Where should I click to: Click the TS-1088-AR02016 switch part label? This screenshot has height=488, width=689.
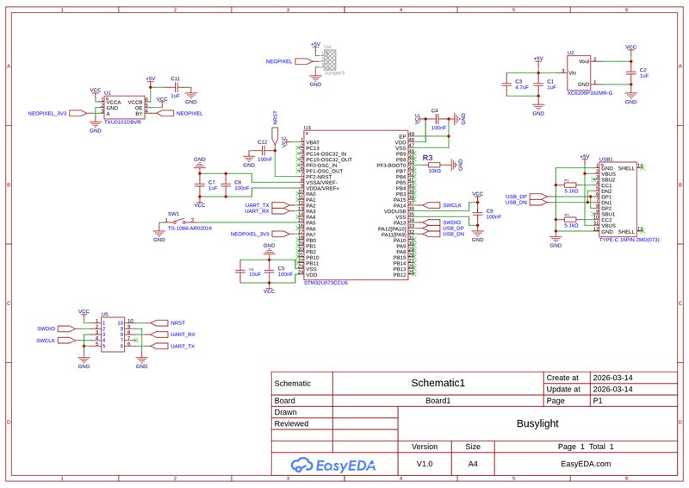[189, 228]
